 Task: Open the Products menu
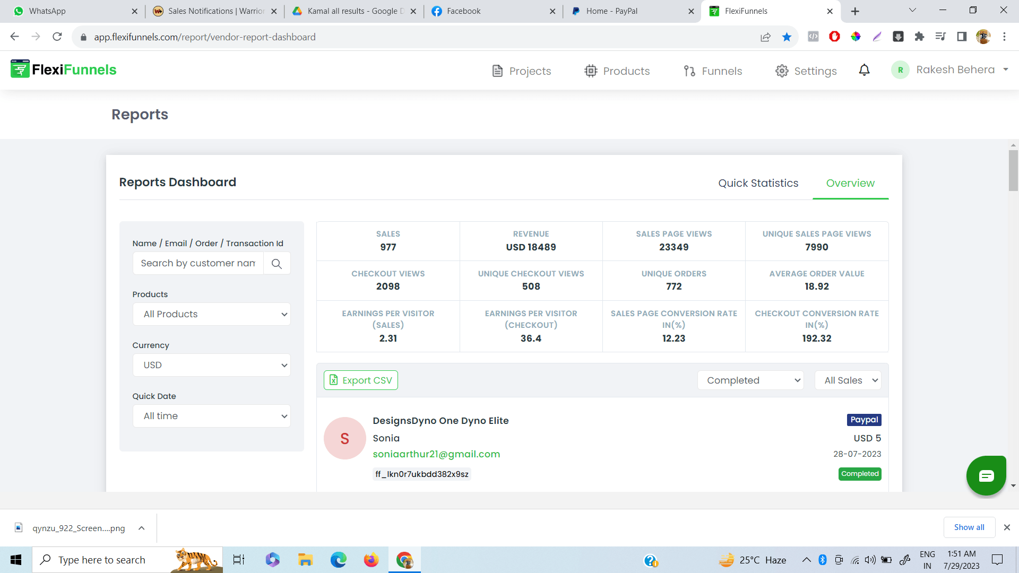click(617, 71)
